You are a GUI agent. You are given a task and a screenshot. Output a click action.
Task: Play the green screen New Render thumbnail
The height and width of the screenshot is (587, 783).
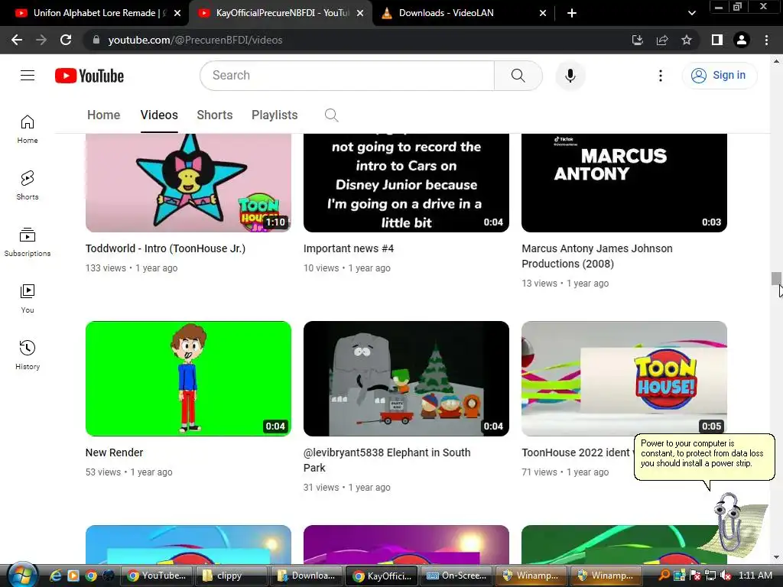188,378
